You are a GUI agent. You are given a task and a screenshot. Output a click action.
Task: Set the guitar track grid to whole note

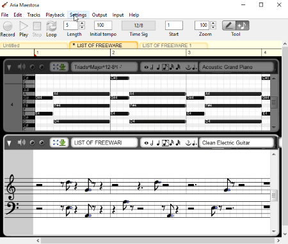(146, 143)
